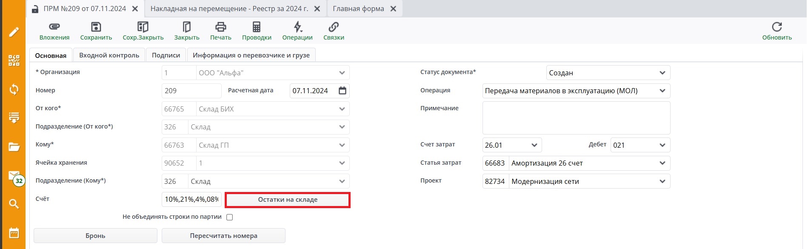Expand the Статус документа dropdown
808x249 pixels.
point(662,73)
